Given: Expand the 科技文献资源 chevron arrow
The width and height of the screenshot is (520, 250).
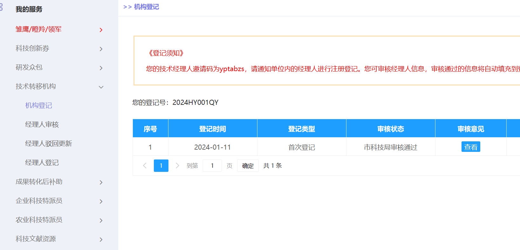Looking at the screenshot, I should [x=101, y=240].
